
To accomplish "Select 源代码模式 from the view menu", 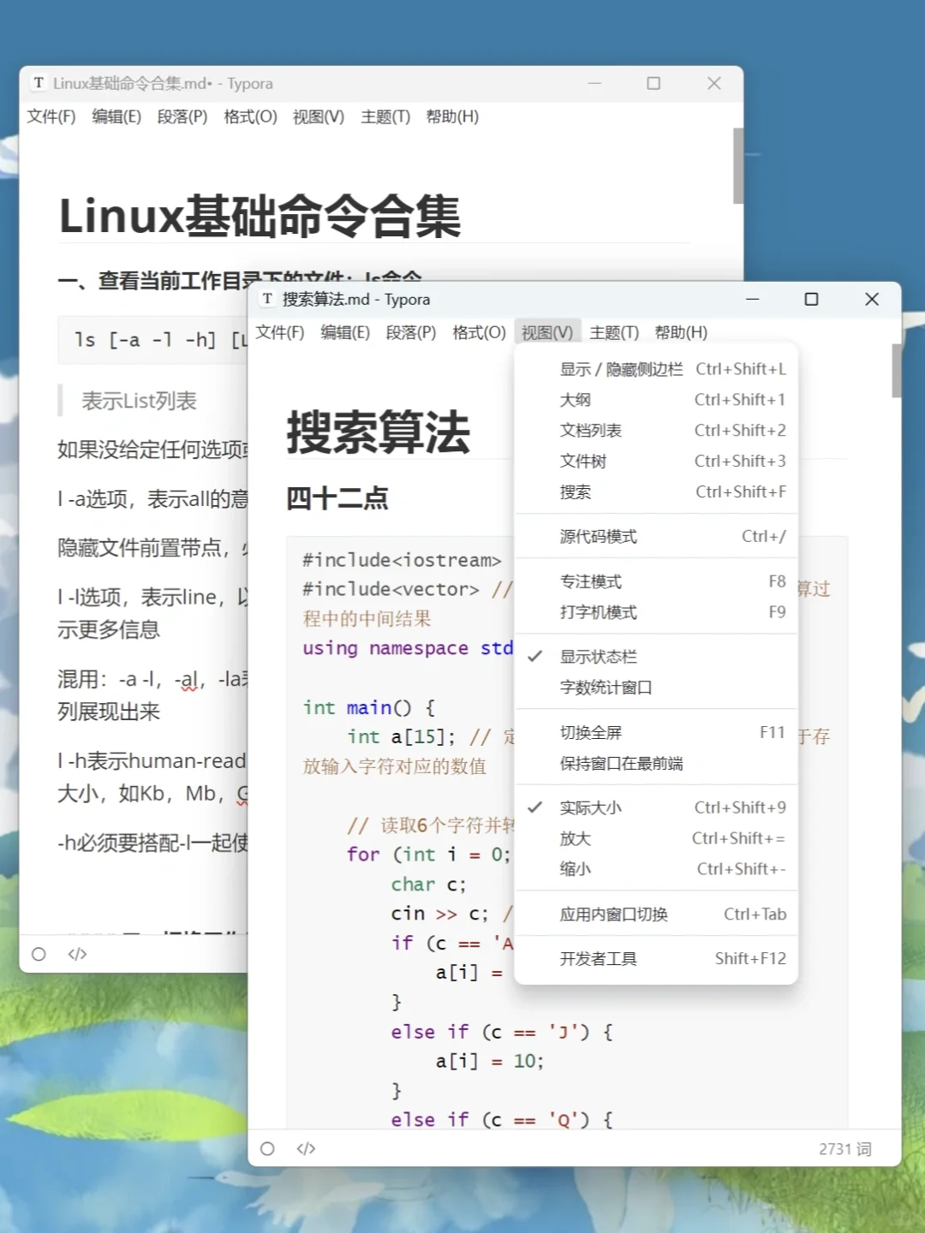I will point(600,536).
